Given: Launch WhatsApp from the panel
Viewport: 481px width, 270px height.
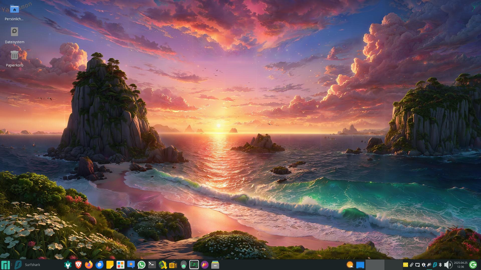Looking at the screenshot, I should 142,265.
